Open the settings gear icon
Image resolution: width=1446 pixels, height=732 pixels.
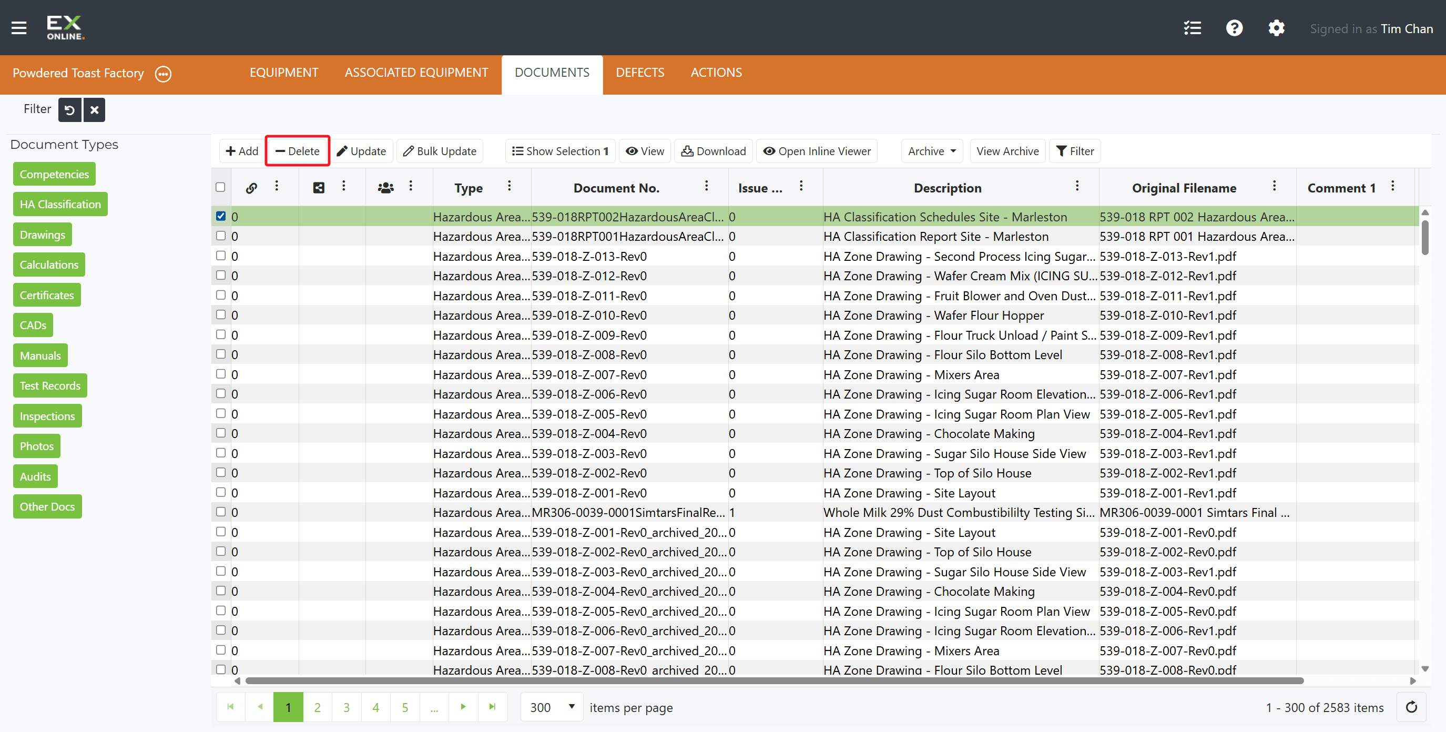[1277, 28]
